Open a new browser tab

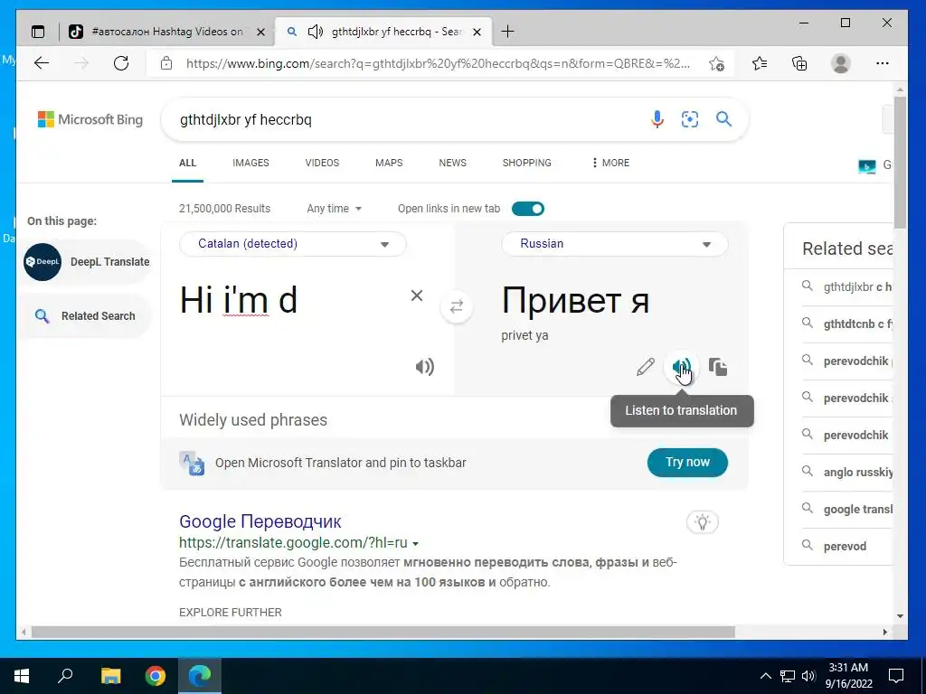tap(507, 32)
